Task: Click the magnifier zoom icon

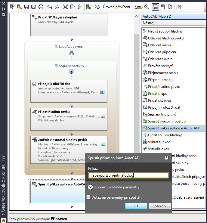Action: pos(147,7)
